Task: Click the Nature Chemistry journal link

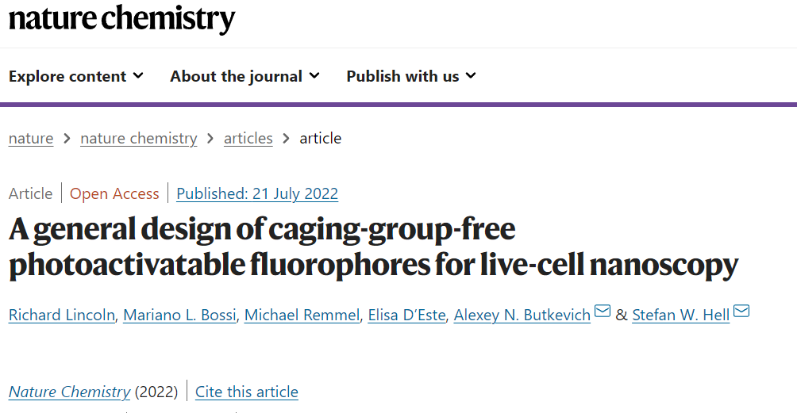Action: point(70,392)
